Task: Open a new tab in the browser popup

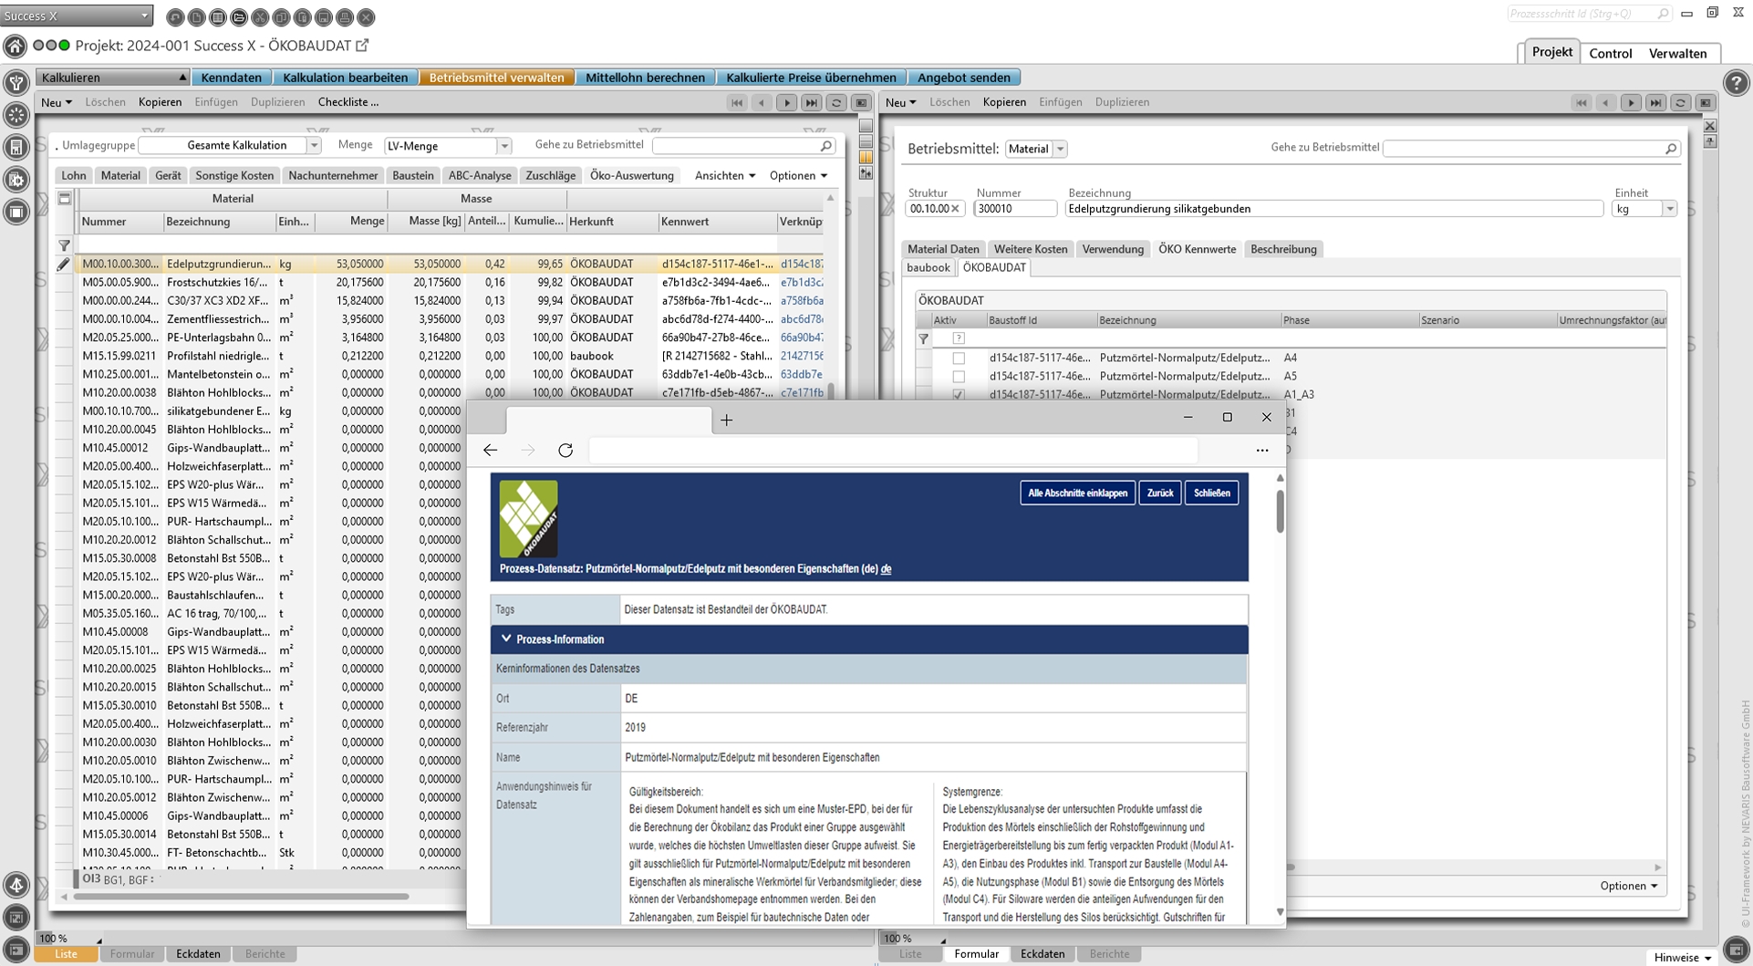Action: click(x=726, y=420)
